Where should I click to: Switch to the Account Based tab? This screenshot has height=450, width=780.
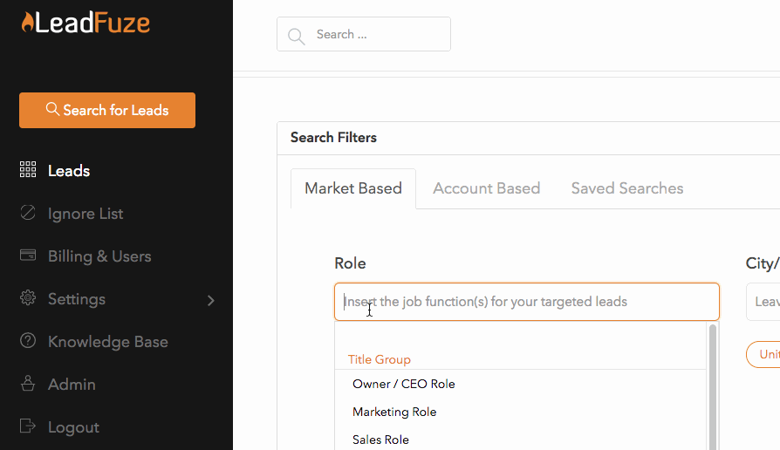pos(486,188)
